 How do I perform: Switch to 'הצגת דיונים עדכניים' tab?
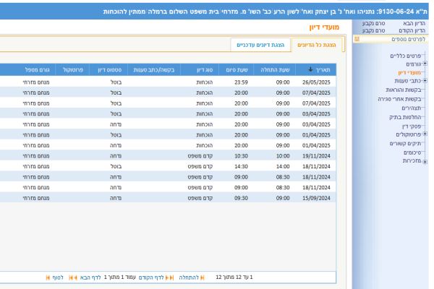260,45
